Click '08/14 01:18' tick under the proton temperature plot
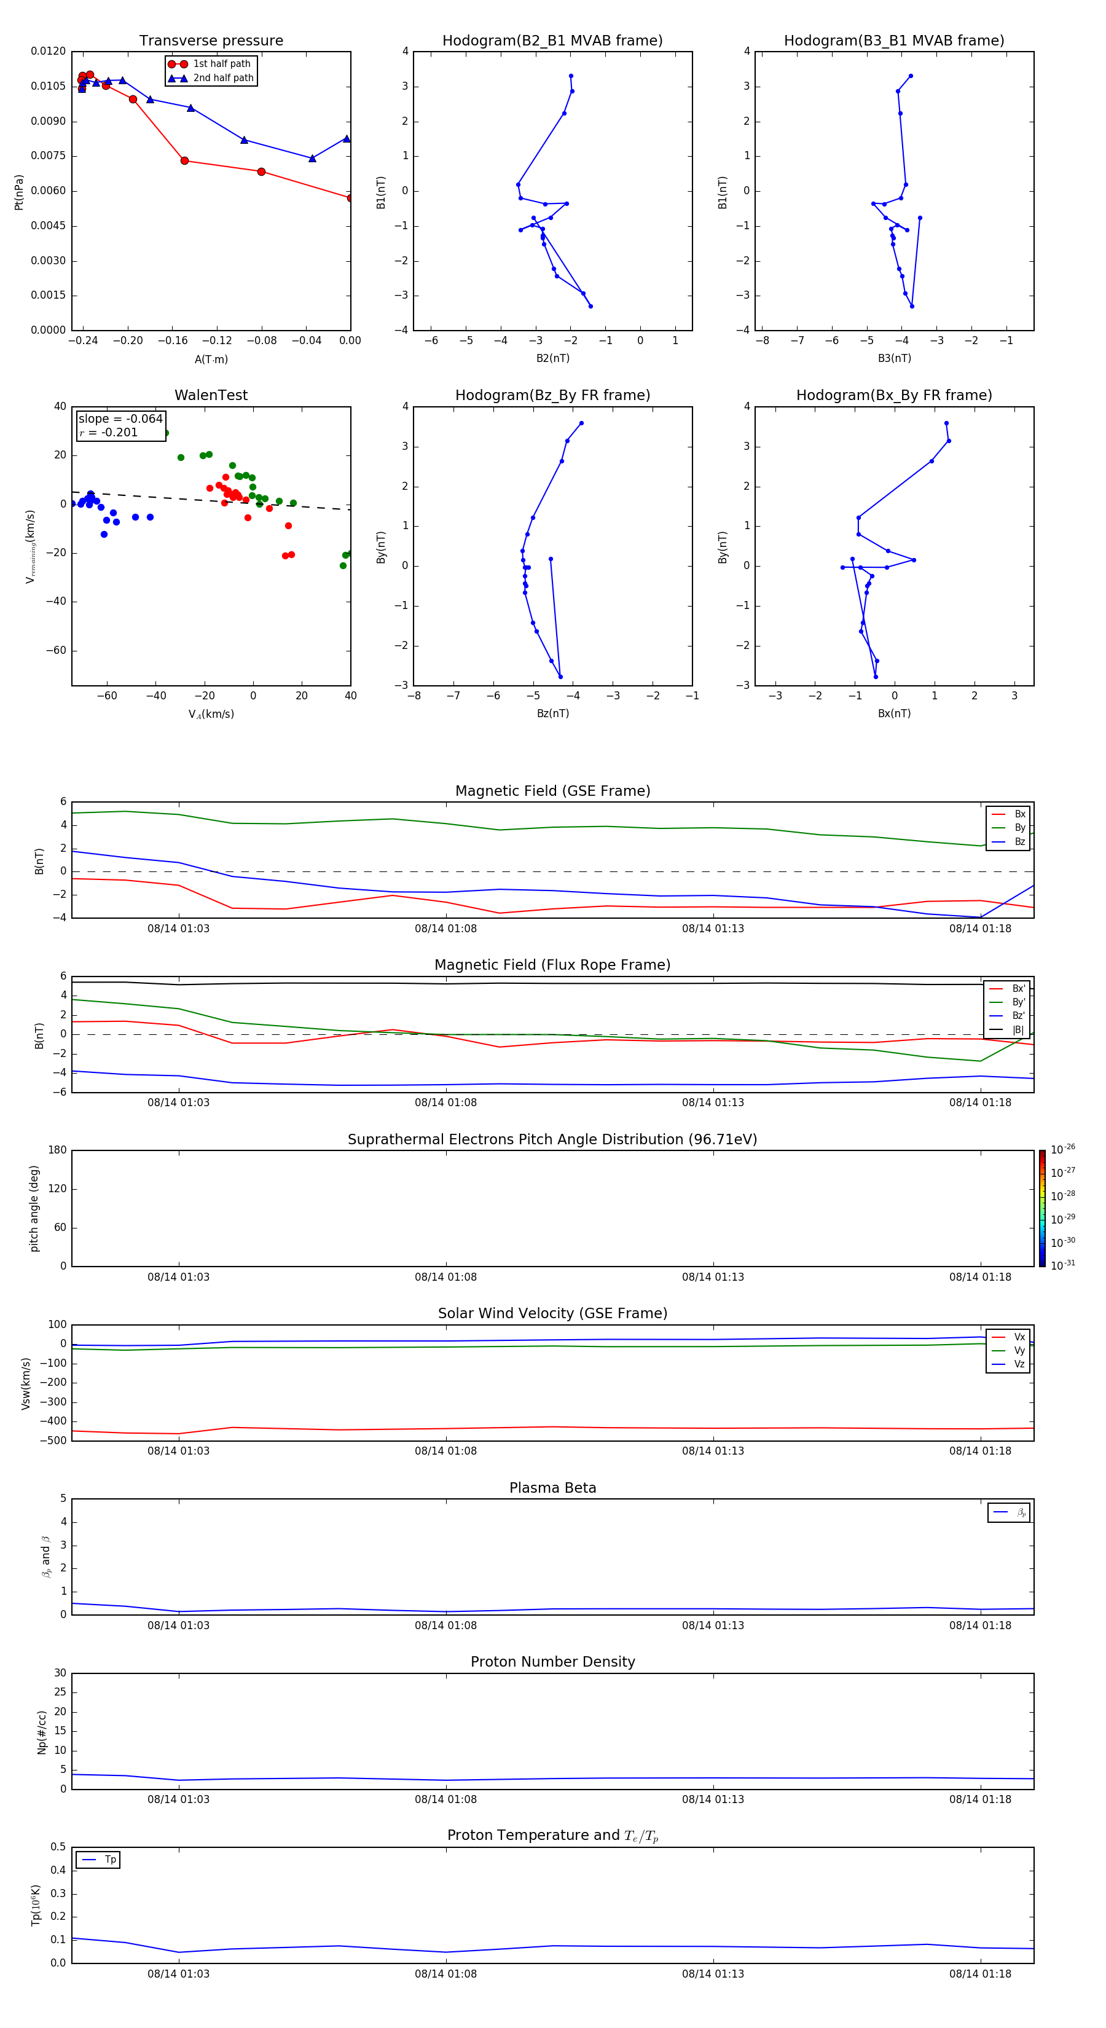Screen dimensions: 1106x2028 [980, 1974]
